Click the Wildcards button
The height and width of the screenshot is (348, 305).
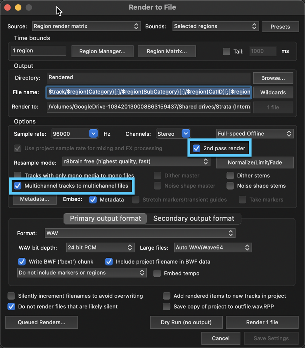[x=273, y=92]
